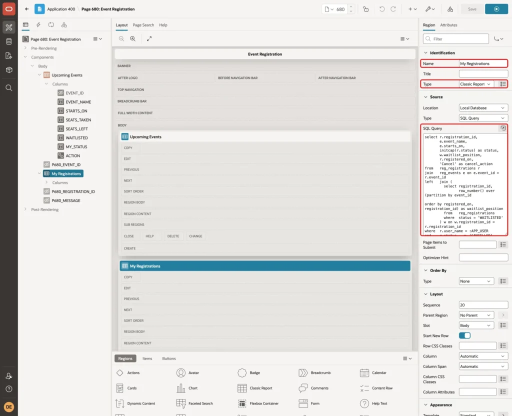Image resolution: width=512 pixels, height=416 pixels.
Task: Switch to Rendering tree tab icon
Action: (x=25, y=25)
